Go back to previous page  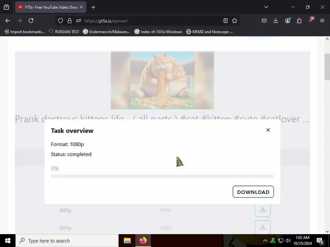[8, 21]
